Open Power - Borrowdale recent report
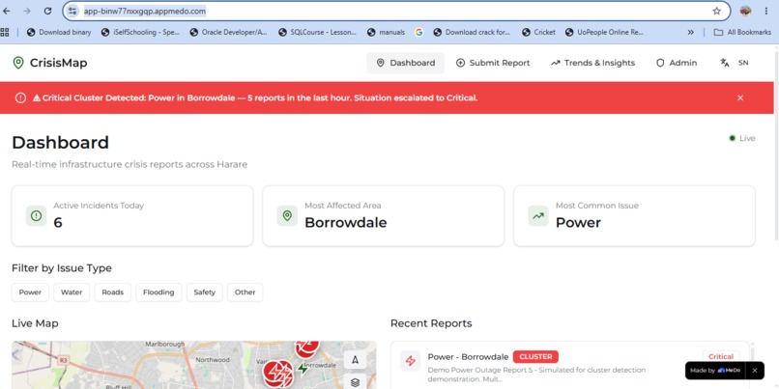779x389 pixels. [569, 365]
